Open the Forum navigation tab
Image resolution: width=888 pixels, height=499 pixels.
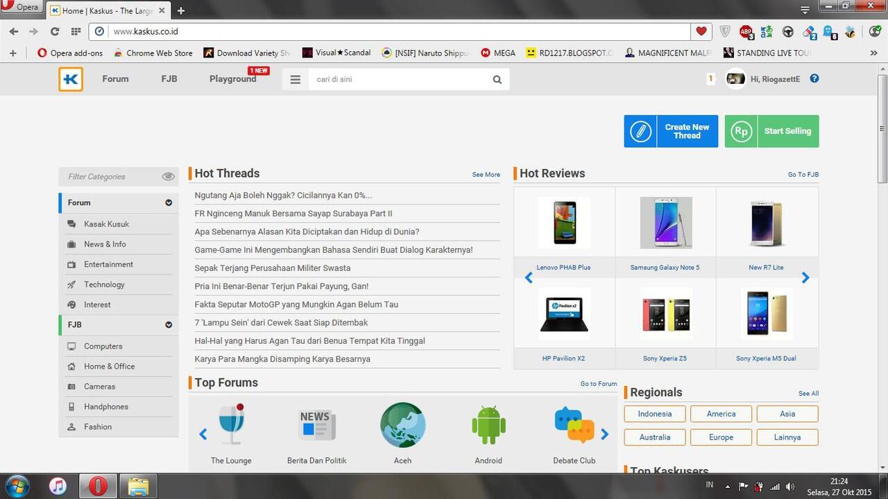pyautogui.click(x=115, y=79)
